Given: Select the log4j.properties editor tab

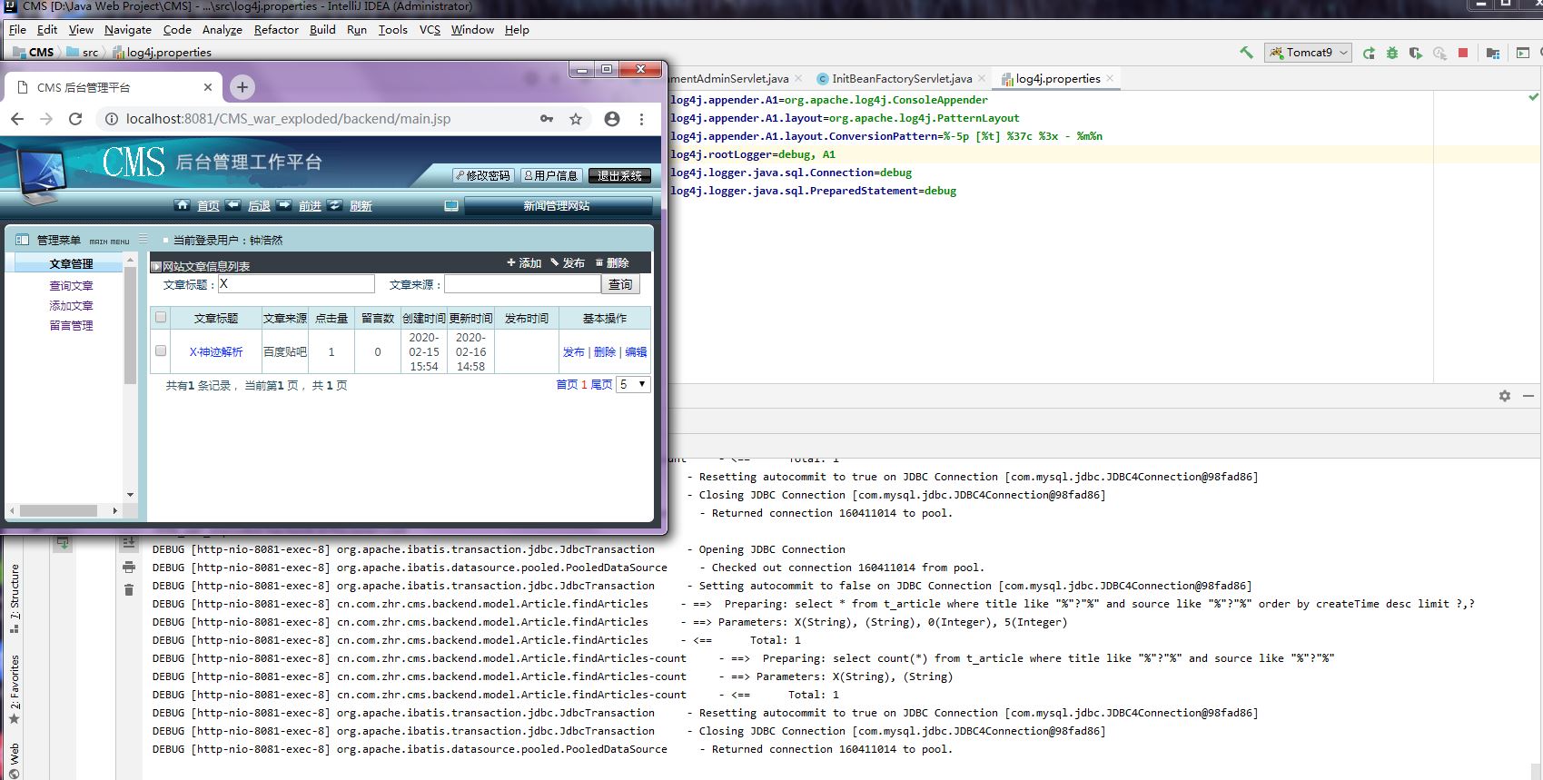Looking at the screenshot, I should (x=1057, y=79).
